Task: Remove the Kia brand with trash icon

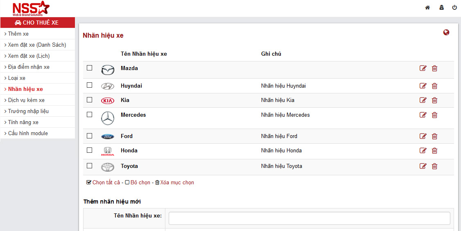Action: pos(434,100)
